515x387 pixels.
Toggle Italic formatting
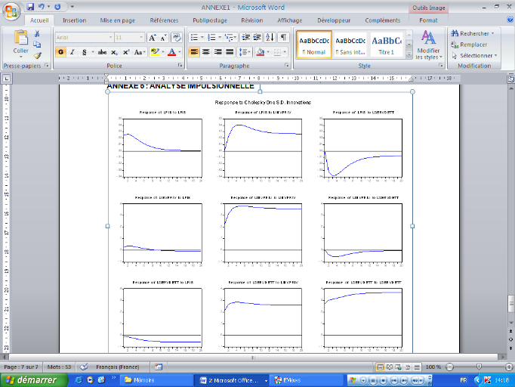[72, 52]
